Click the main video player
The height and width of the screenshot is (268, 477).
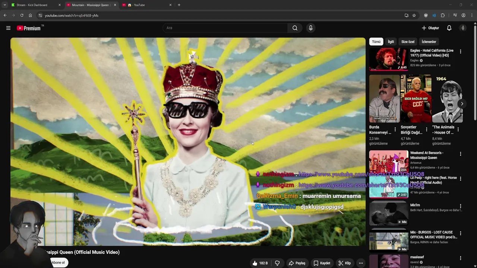point(188,141)
